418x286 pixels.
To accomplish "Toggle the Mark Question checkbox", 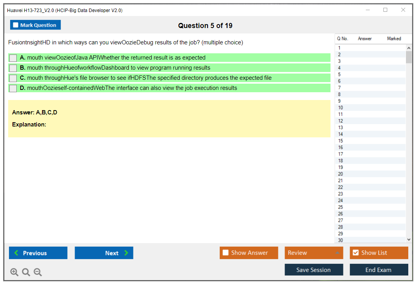I will [16, 25].
